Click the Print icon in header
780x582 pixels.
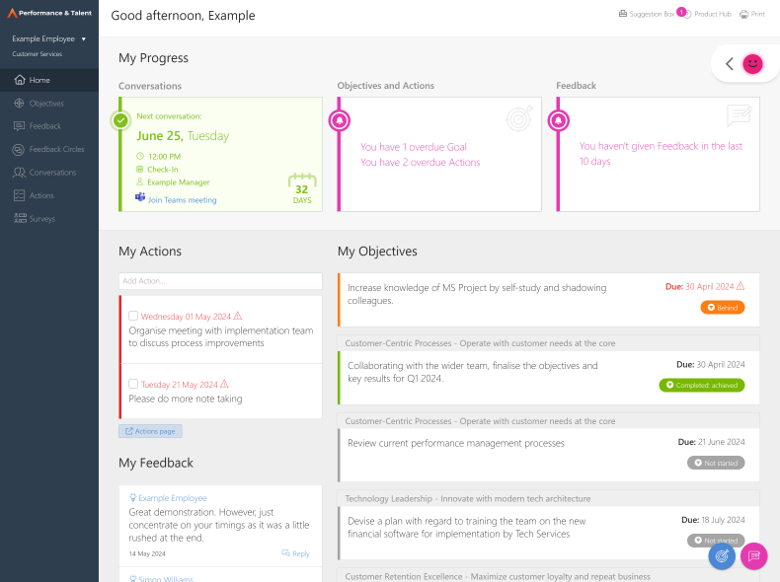(743, 15)
